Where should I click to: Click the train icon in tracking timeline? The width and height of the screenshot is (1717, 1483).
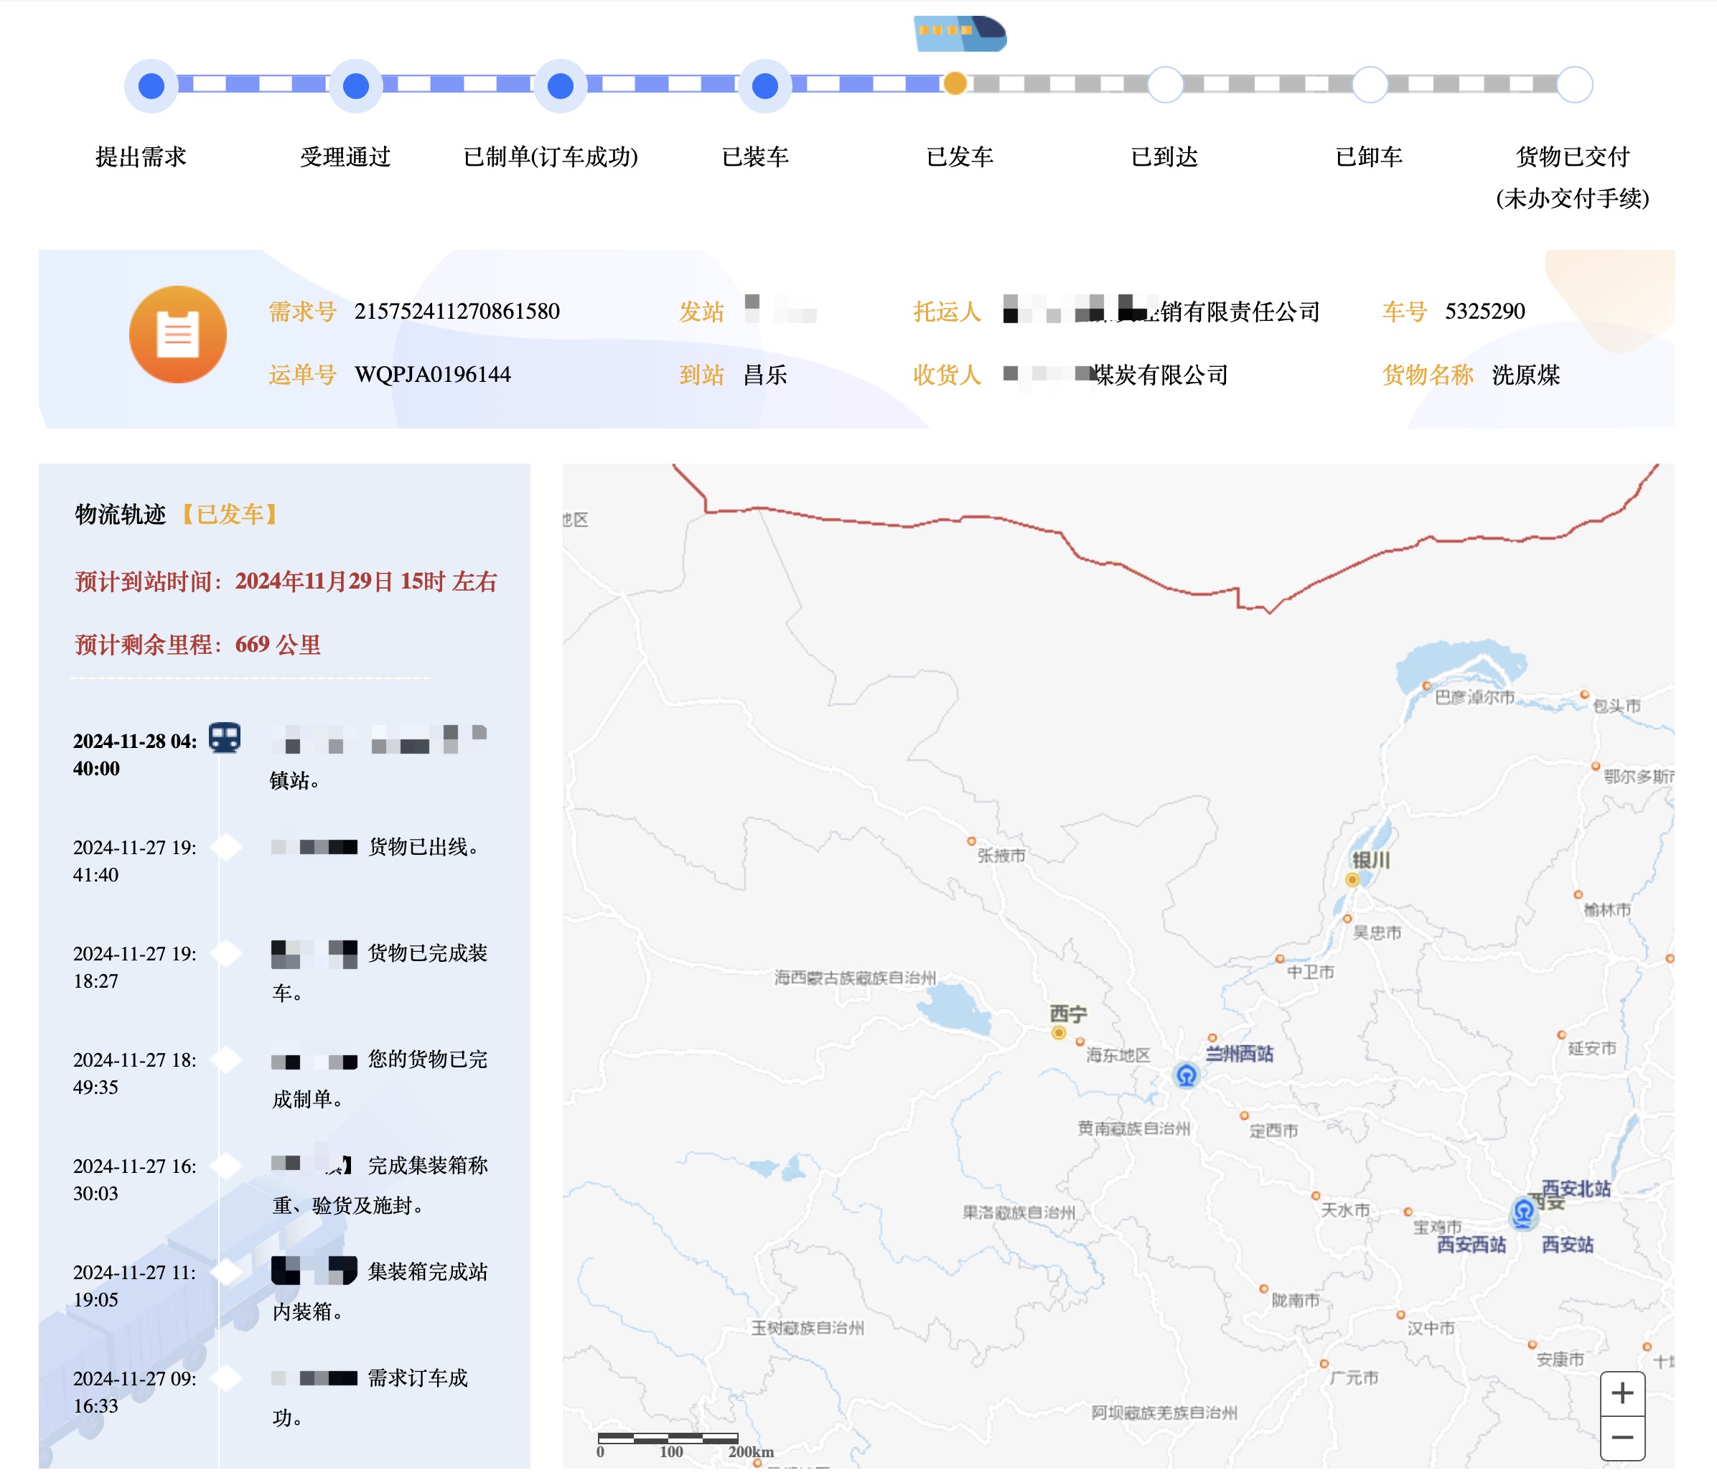click(224, 736)
